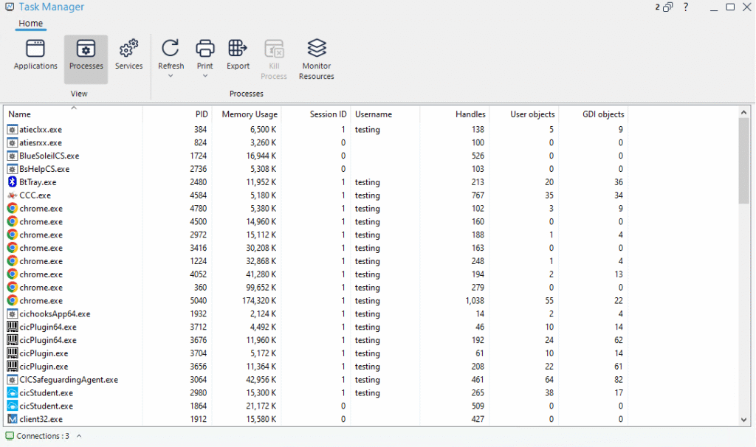
Task: Click the cicPlugin64.exe icon with PID 3712
Action: (x=12, y=327)
